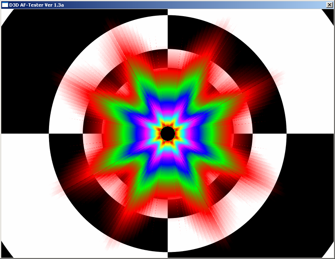Click the app icon in the title bar
This screenshot has height=259, width=335.
click(x=5, y=5)
